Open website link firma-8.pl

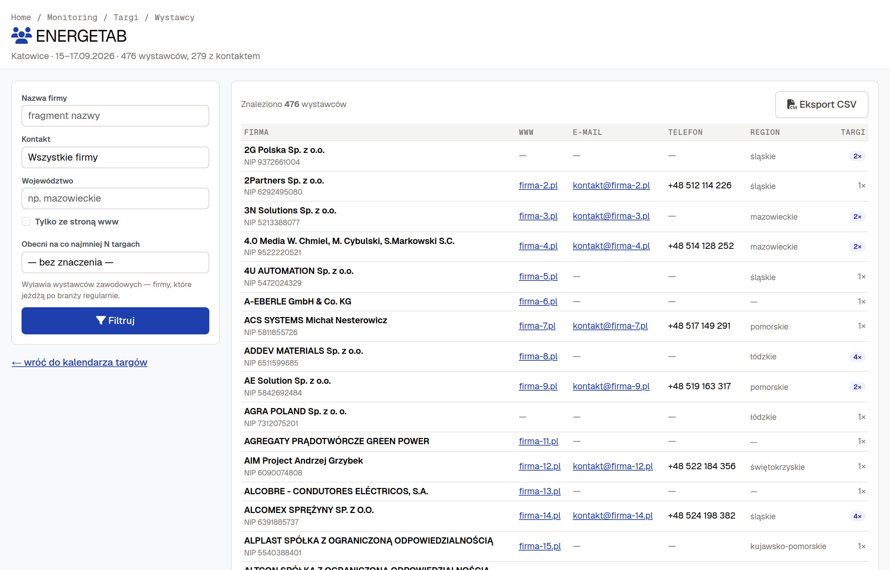click(538, 357)
